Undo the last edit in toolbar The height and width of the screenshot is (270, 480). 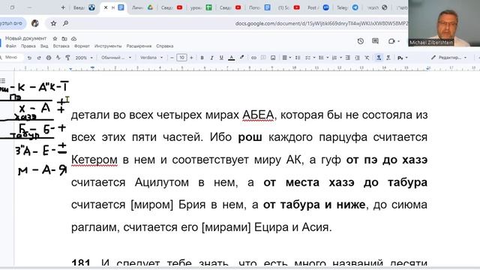point(29,58)
